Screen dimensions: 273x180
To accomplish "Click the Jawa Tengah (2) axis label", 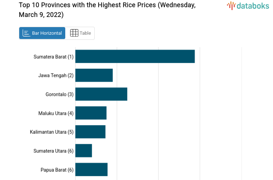I will tap(56, 76).
